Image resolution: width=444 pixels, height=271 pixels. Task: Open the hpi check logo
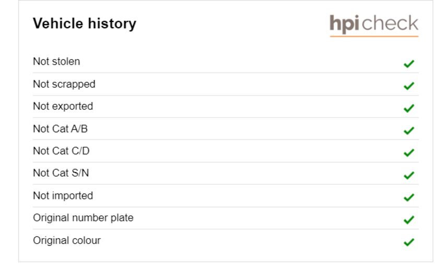(x=374, y=26)
